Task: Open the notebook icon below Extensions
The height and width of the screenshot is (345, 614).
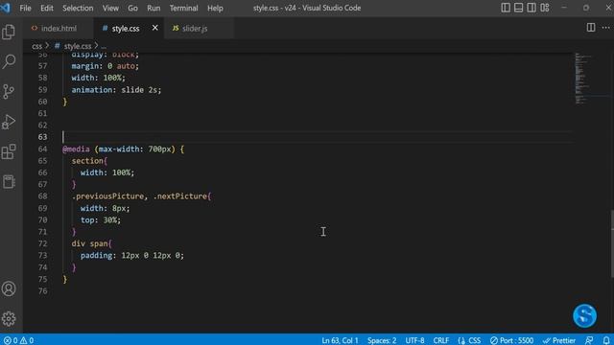Action: point(9,182)
